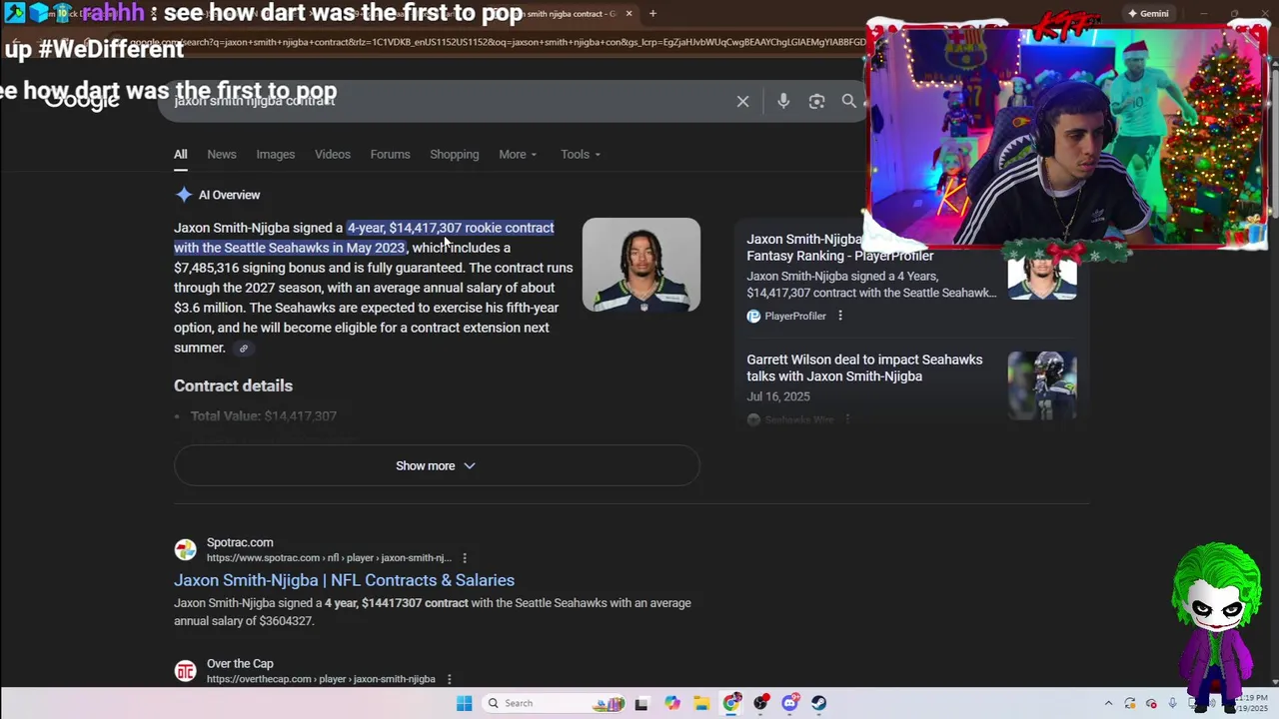Clear the Google search box with X
This screenshot has width=1279, height=719.
pyautogui.click(x=742, y=101)
